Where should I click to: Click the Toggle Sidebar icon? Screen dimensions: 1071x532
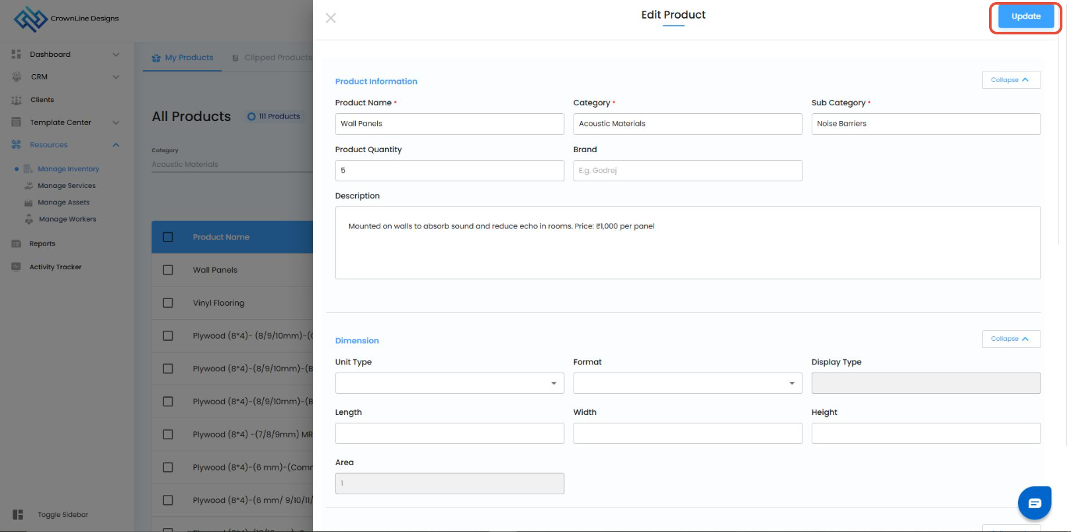point(18,515)
